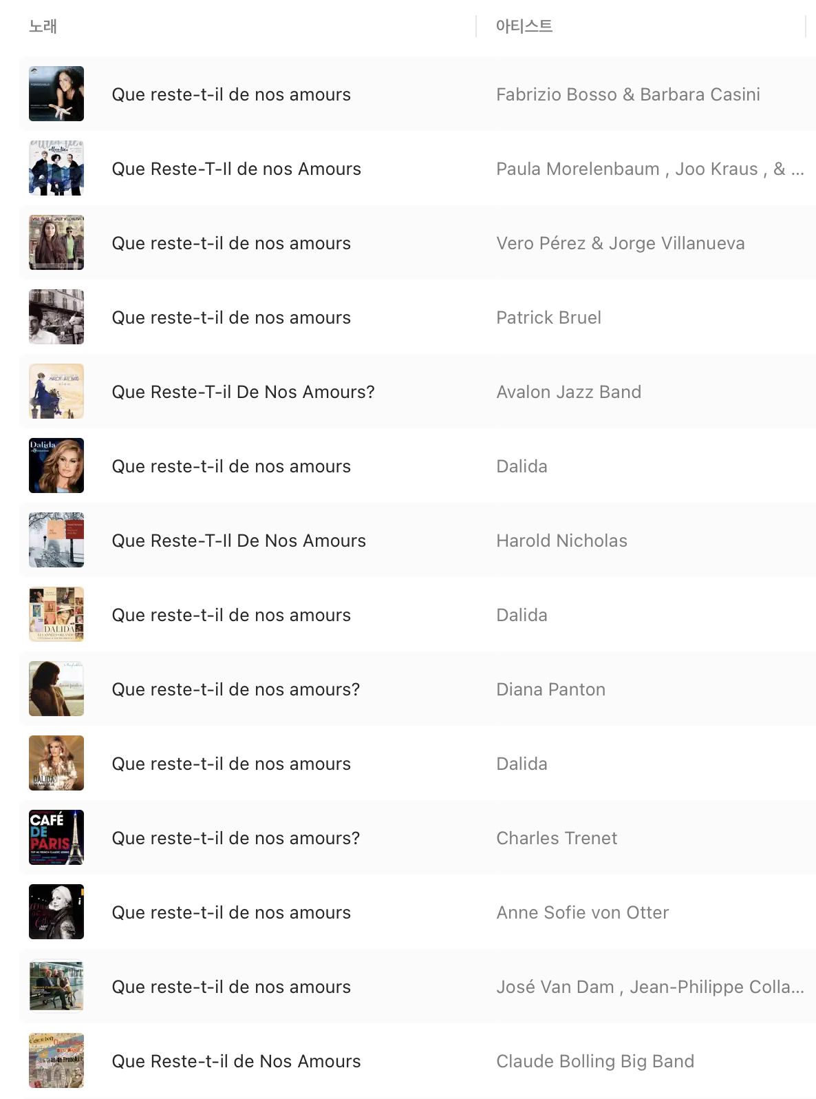Open artist link Charles Trenet
This screenshot has width=816, height=1099.
(557, 838)
